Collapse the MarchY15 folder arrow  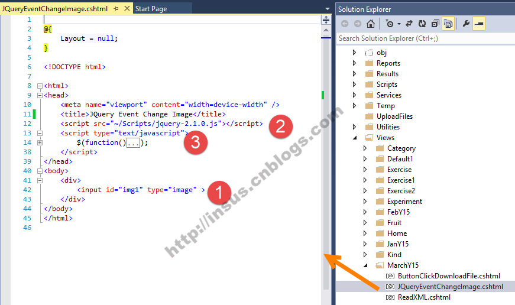pyautogui.click(x=365, y=265)
